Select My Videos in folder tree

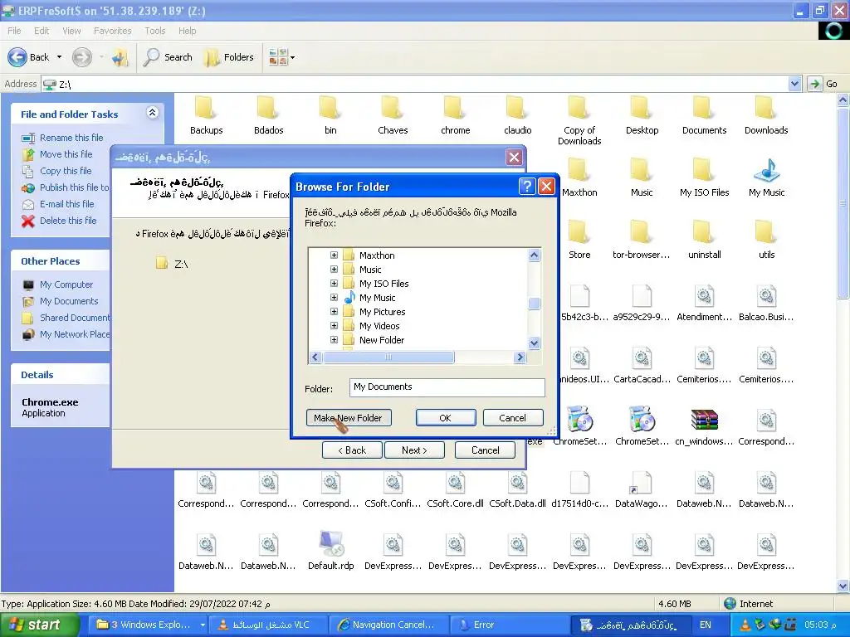379,326
